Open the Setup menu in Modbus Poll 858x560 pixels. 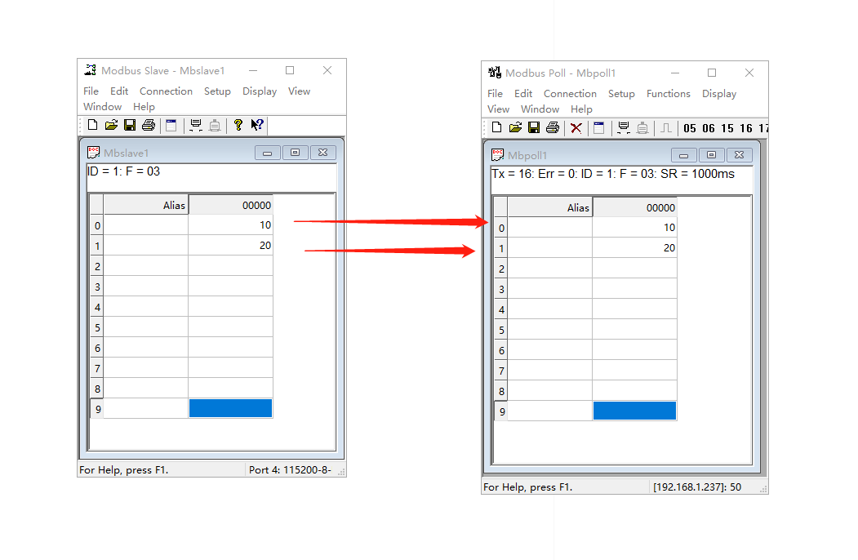coord(621,94)
